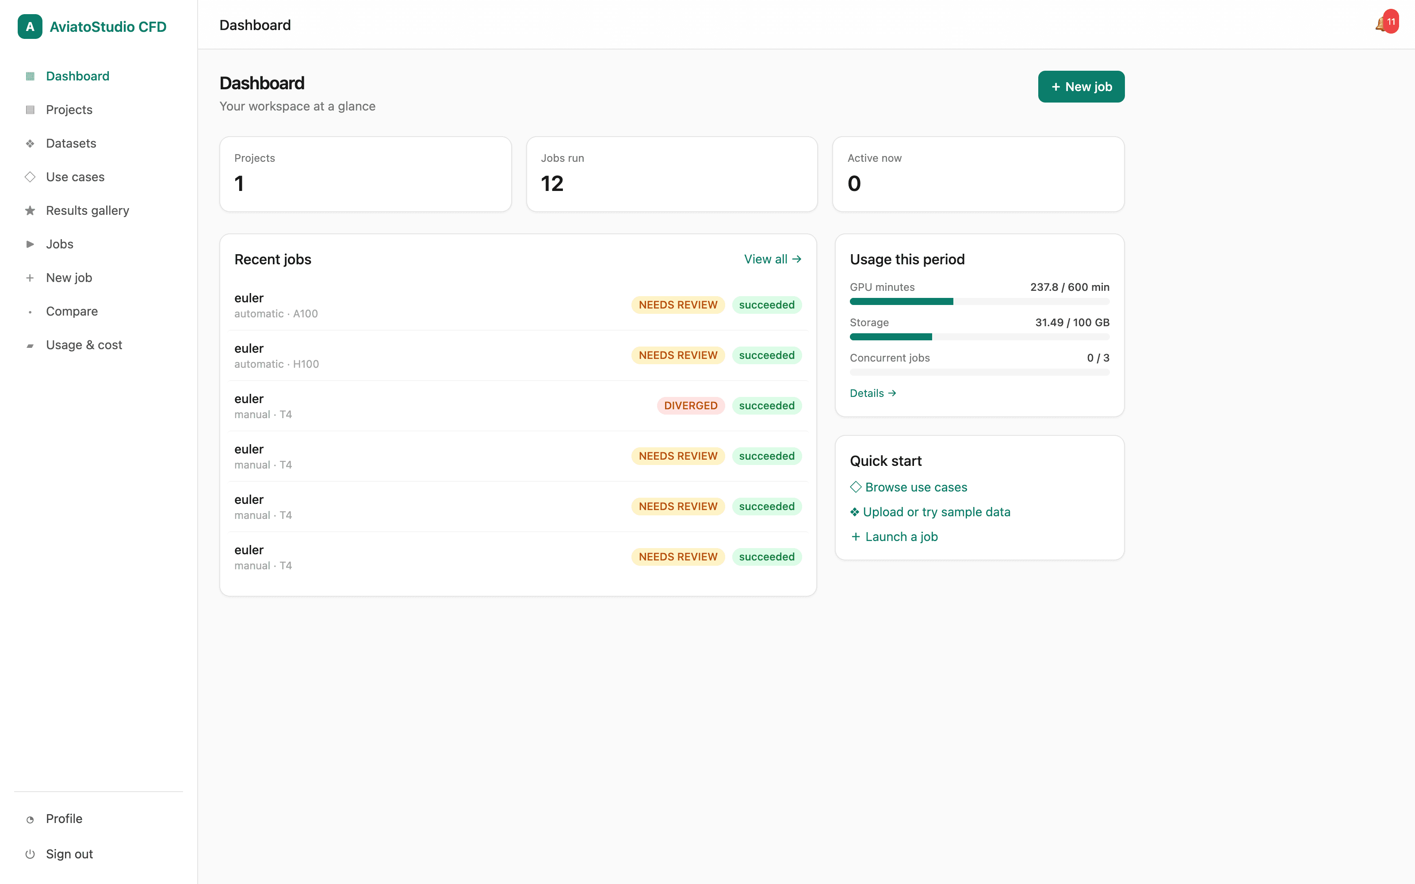Click the succeeded badge on the DIVERGED job
The width and height of the screenshot is (1415, 884).
767,406
